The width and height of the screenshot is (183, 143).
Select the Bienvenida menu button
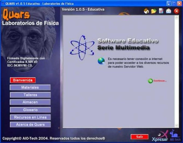coord(23,80)
